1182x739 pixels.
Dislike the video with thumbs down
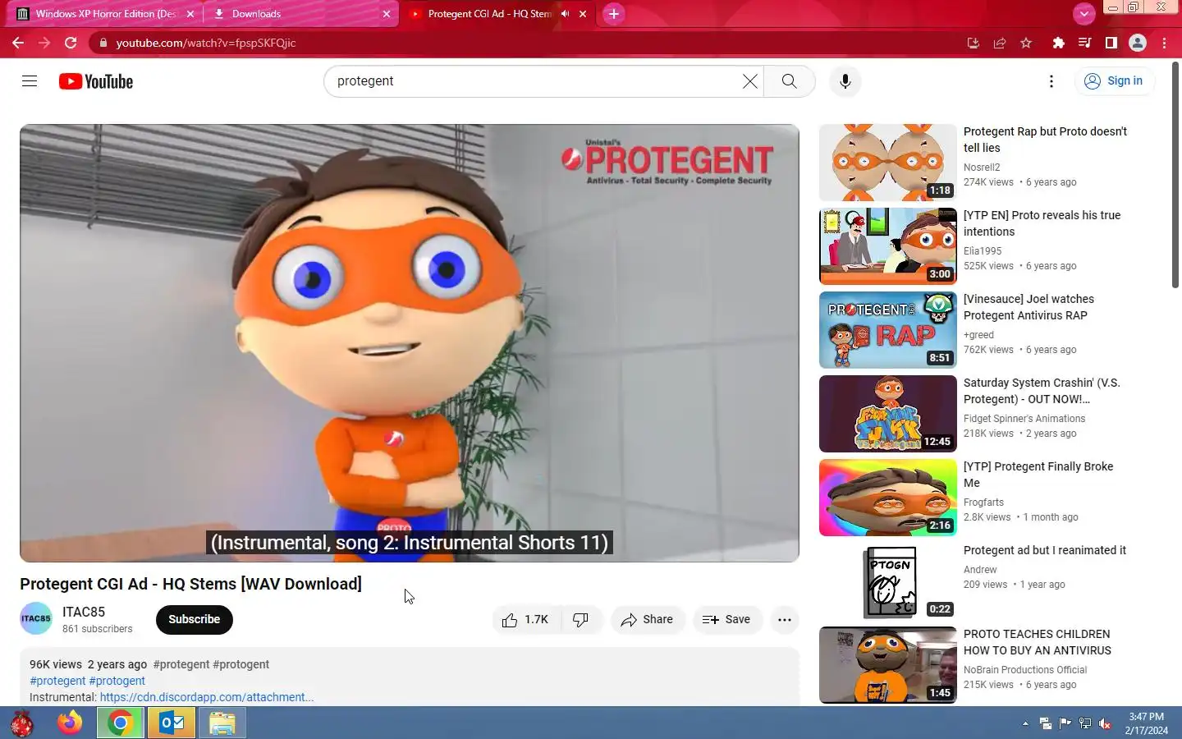(x=581, y=620)
